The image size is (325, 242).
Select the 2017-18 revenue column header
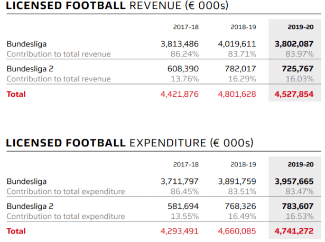[x=186, y=27]
